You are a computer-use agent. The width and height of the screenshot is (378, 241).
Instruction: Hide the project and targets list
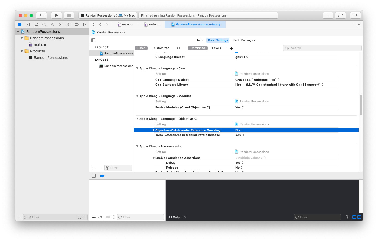coord(93,40)
